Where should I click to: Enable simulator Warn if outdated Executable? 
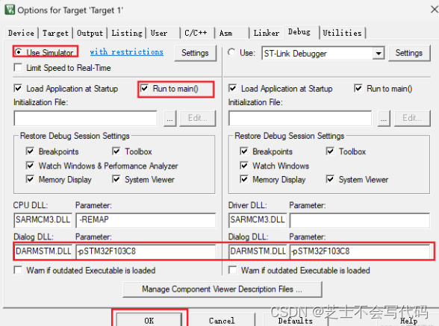coord(18,270)
